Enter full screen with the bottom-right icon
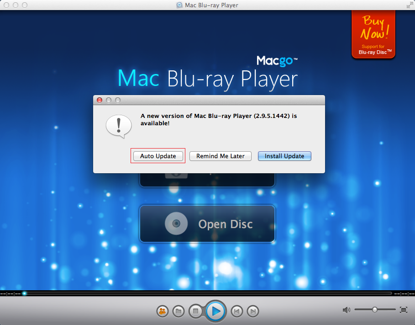Viewport: 415px width, 325px height. click(x=404, y=310)
